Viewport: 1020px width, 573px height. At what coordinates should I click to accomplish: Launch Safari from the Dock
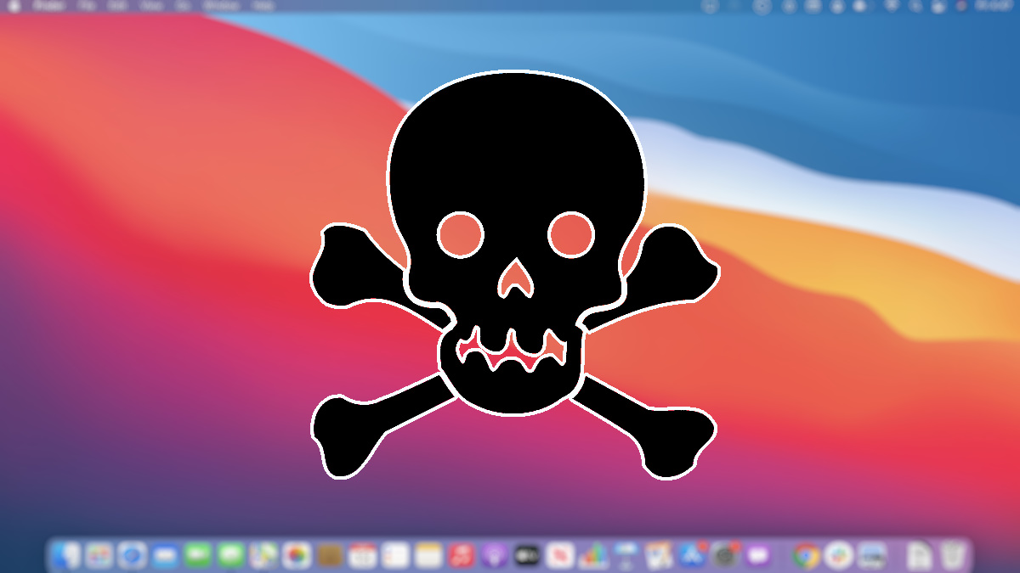tap(132, 556)
